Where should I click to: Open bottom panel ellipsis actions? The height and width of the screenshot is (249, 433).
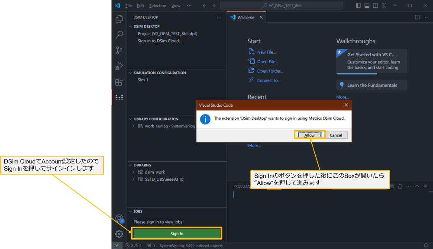click(408, 186)
